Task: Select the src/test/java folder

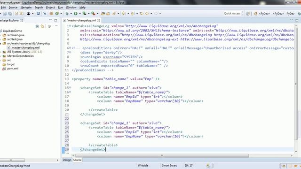Action: click(x=15, y=39)
